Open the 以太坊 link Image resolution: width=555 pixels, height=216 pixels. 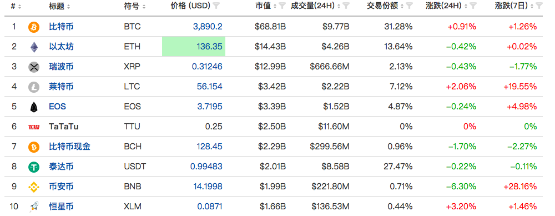point(61,47)
